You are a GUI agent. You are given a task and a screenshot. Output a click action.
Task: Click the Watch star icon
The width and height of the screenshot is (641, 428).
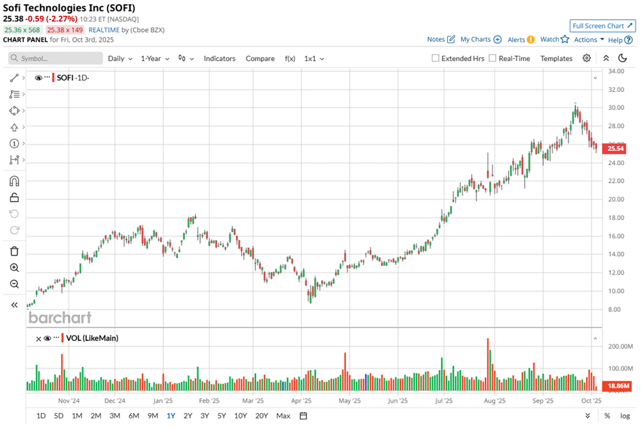(565, 39)
